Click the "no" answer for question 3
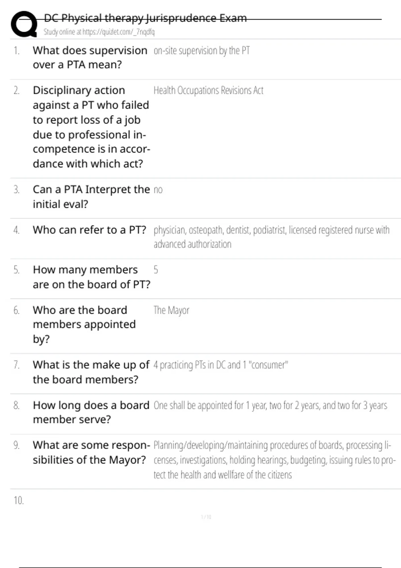 158,190
